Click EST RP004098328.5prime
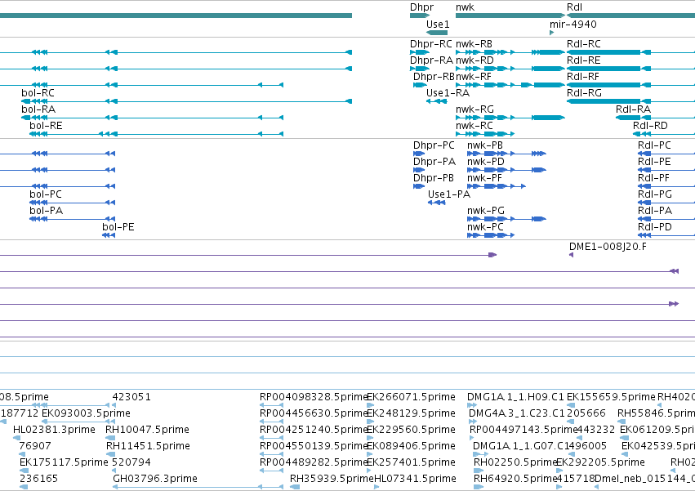The image size is (695, 491). 314,397
